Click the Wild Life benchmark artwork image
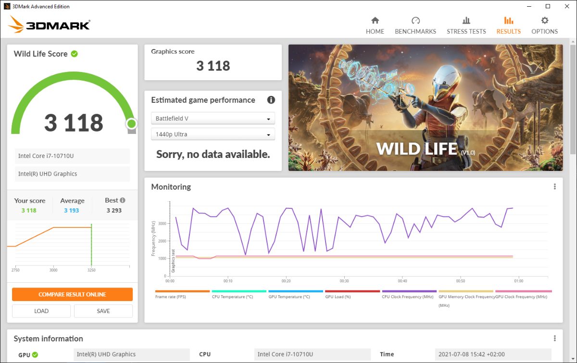Image resolution: width=577 pixels, height=363 pixels. tap(425, 108)
